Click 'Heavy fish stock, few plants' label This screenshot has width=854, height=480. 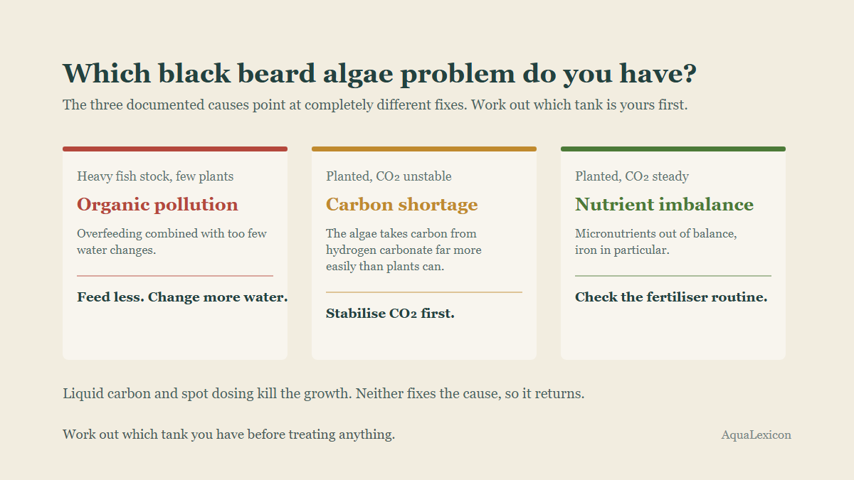(155, 176)
